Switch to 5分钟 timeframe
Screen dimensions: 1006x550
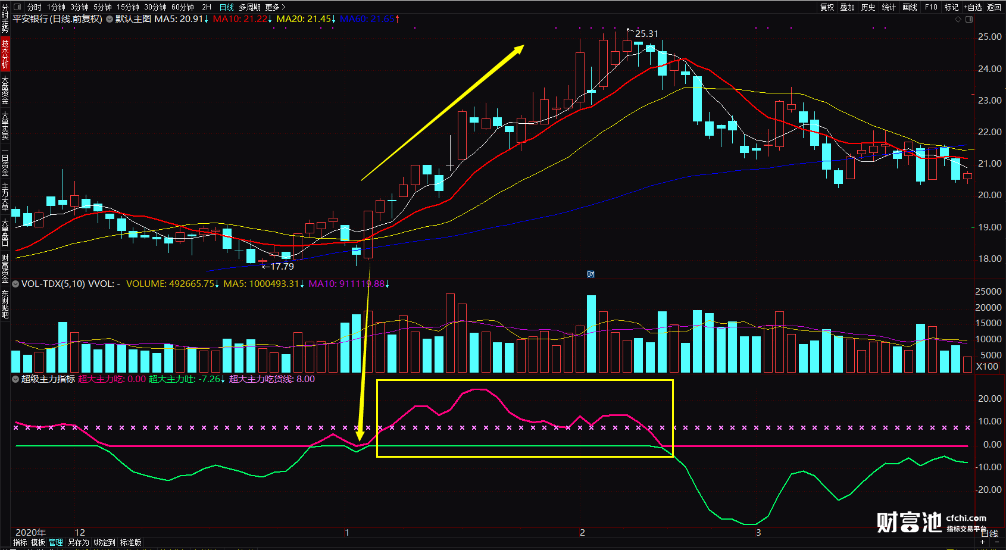click(102, 7)
